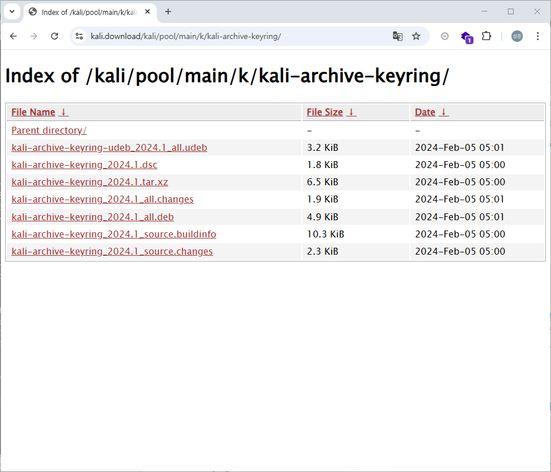The width and height of the screenshot is (551, 472).
Task: Bookmark this page with the star icon
Action: (x=416, y=36)
